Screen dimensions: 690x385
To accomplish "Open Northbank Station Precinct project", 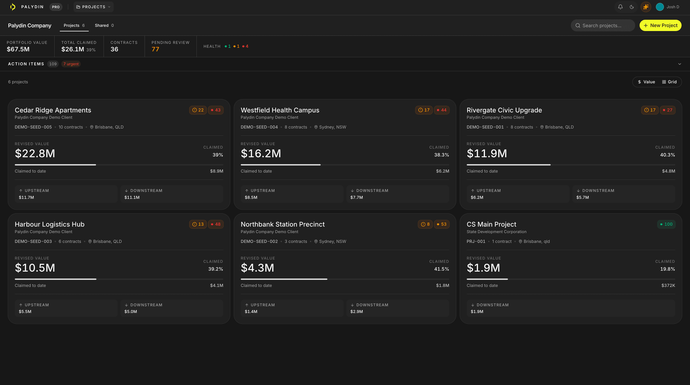I will (283, 224).
